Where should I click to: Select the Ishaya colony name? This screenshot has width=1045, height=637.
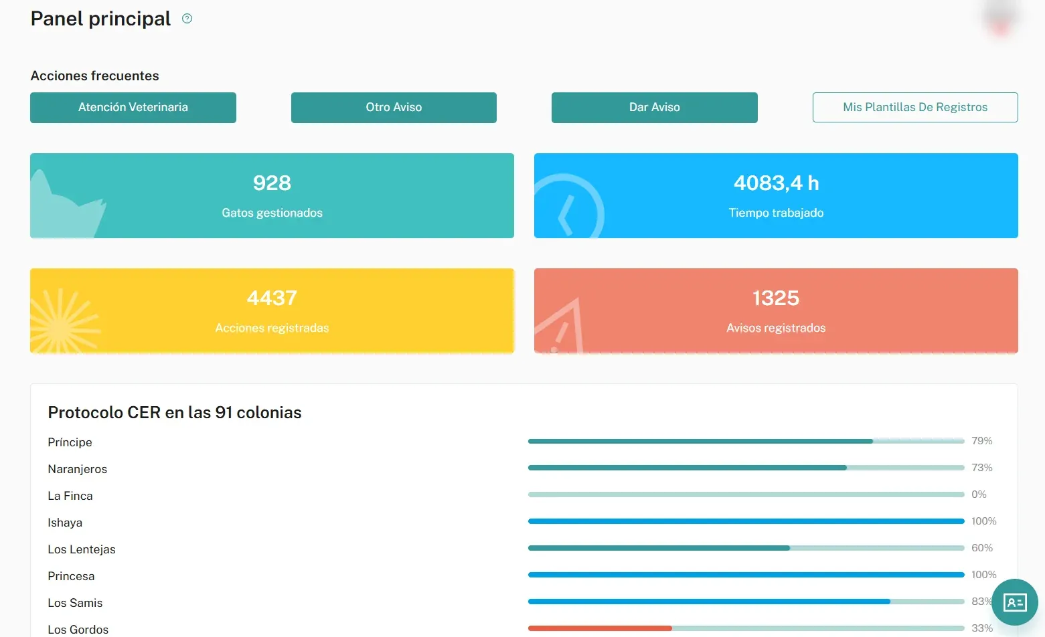pyautogui.click(x=65, y=523)
